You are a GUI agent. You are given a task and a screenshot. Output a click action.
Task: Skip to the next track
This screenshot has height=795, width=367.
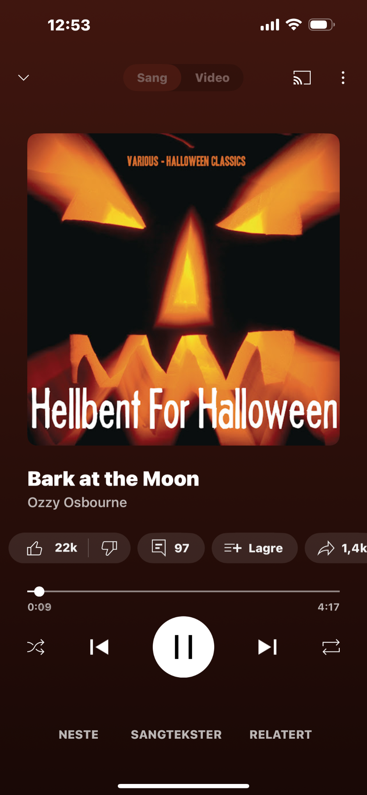[268, 647]
